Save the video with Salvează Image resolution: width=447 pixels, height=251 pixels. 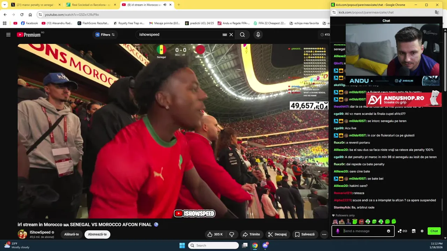[x=305, y=234]
